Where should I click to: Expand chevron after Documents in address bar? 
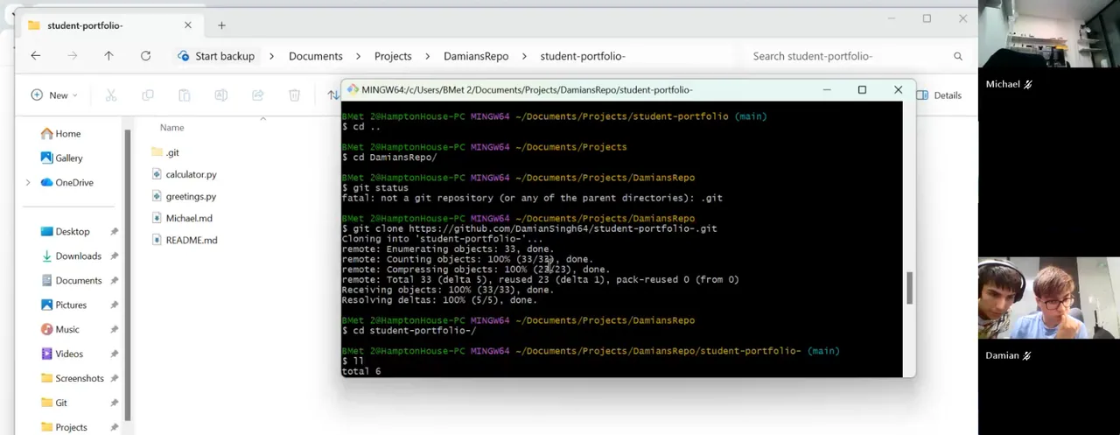(359, 56)
